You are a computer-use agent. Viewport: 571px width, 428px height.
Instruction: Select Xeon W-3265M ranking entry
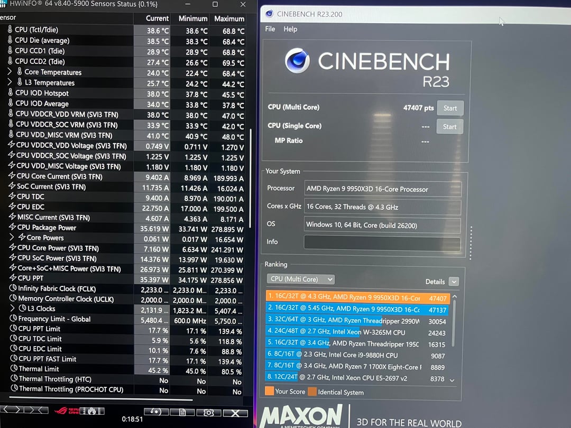pyautogui.click(x=357, y=332)
